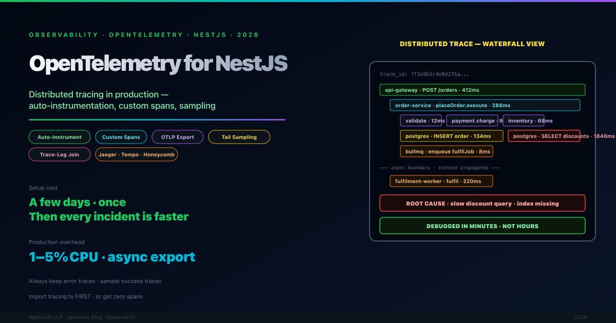This screenshot has height=323, width=616.
Task: Click the bullmq enqueue fulfilJob span
Action: [x=446, y=151]
